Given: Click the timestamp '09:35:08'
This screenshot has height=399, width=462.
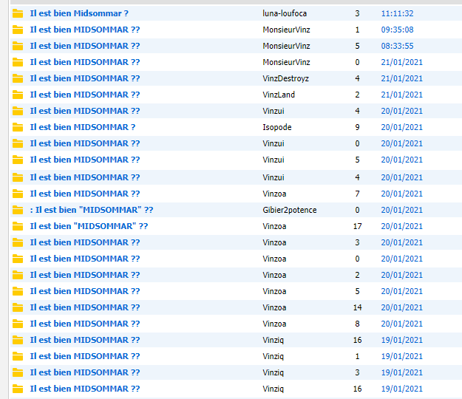Looking at the screenshot, I should 397,30.
